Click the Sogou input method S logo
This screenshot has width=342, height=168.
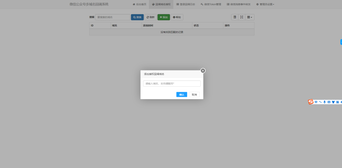(311, 102)
